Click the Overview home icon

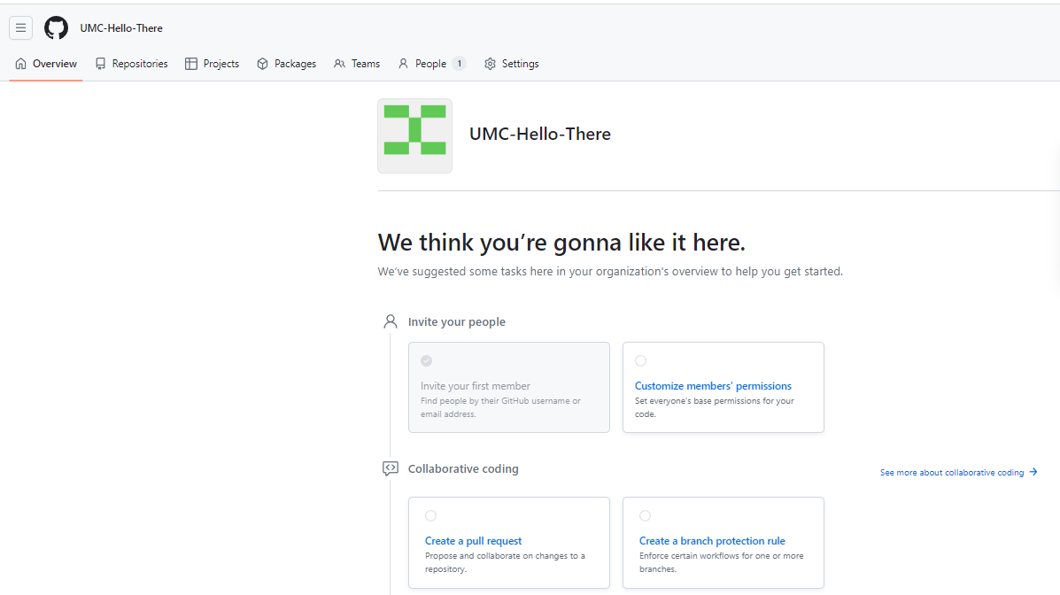click(21, 64)
